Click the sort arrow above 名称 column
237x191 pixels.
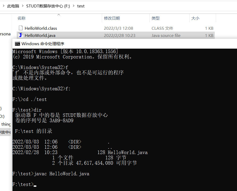59,15
